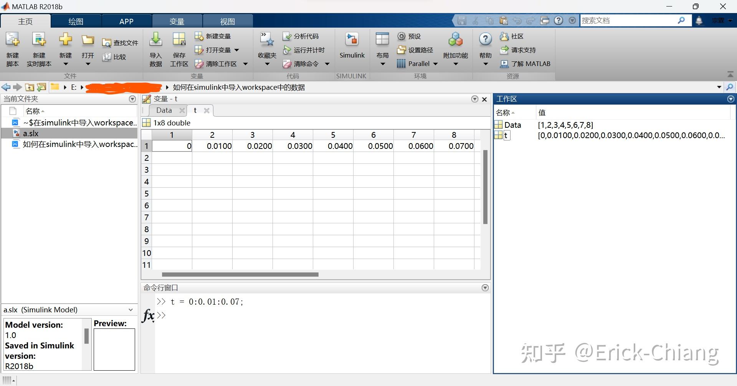Switch to the 绘图 ribbon tab
The width and height of the screenshot is (737, 386).
click(76, 21)
